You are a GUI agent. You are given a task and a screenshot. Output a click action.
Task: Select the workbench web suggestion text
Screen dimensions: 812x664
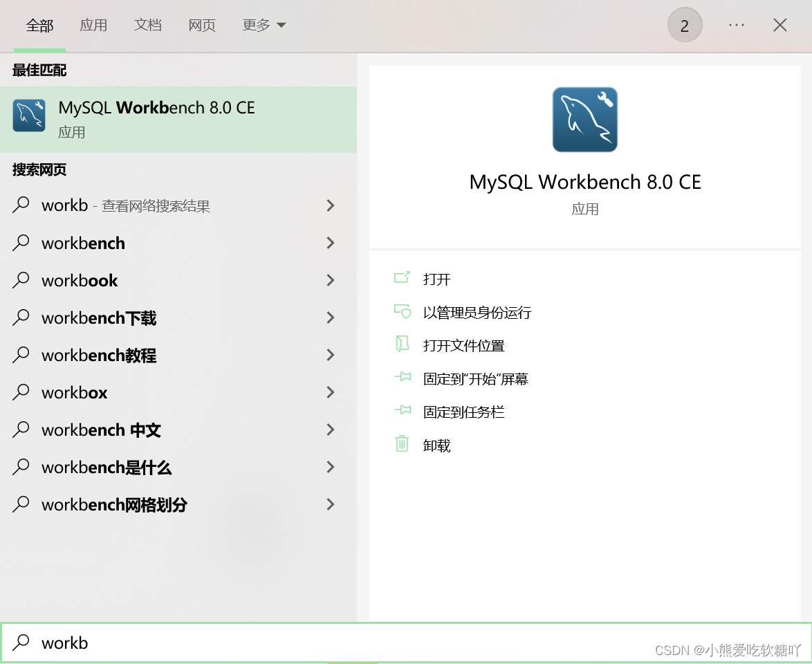pyautogui.click(x=84, y=243)
